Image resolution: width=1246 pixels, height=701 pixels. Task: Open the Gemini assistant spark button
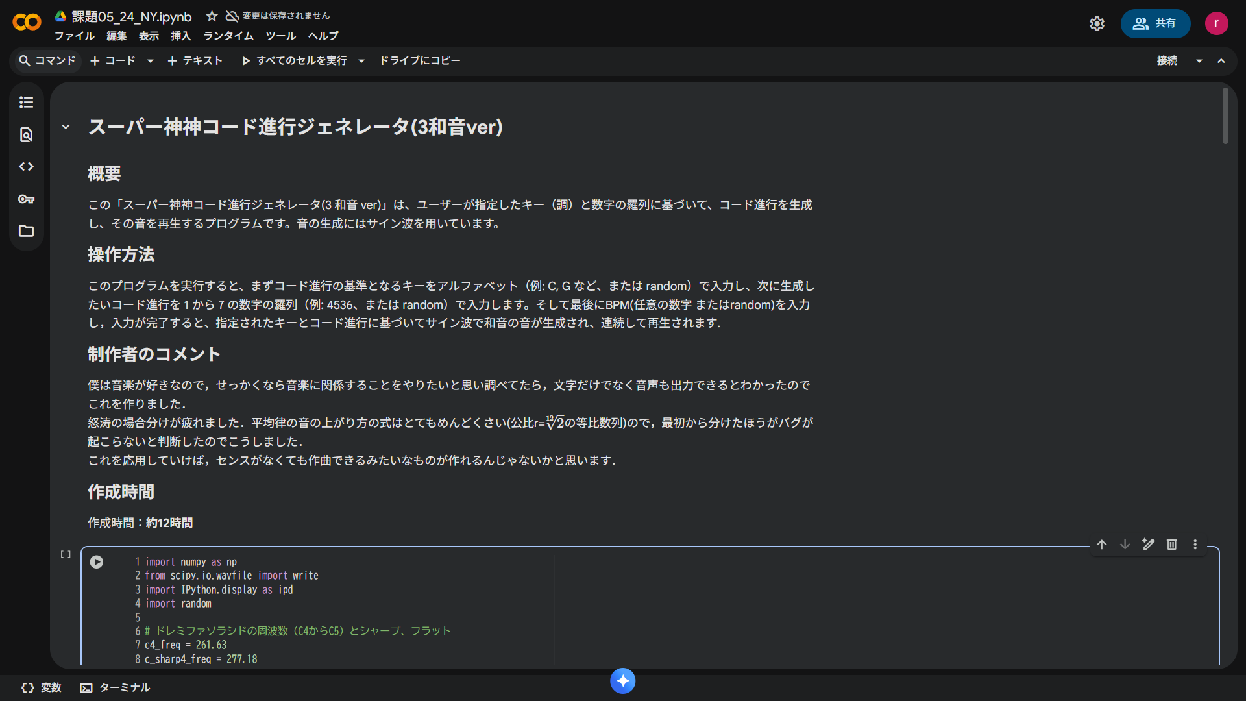click(x=622, y=681)
